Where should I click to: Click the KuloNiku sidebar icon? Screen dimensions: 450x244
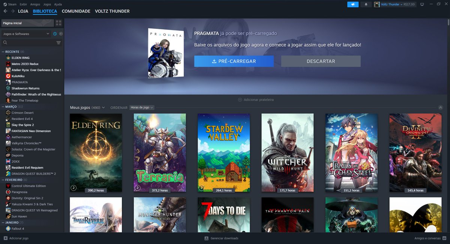coord(8,76)
